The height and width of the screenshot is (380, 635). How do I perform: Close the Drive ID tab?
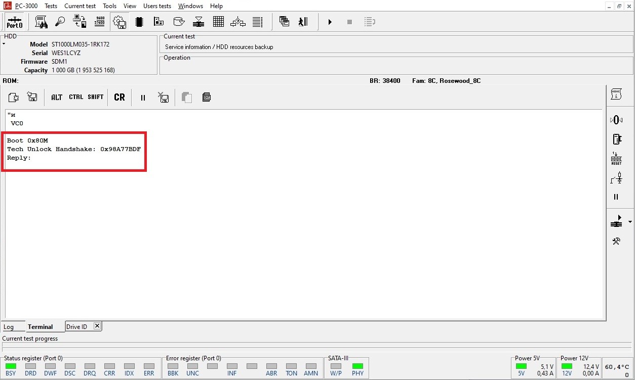click(97, 326)
